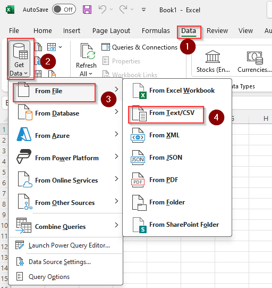The width and height of the screenshot is (272, 288).
Task: Click the Refresh All icon
Action: [x=88, y=52]
